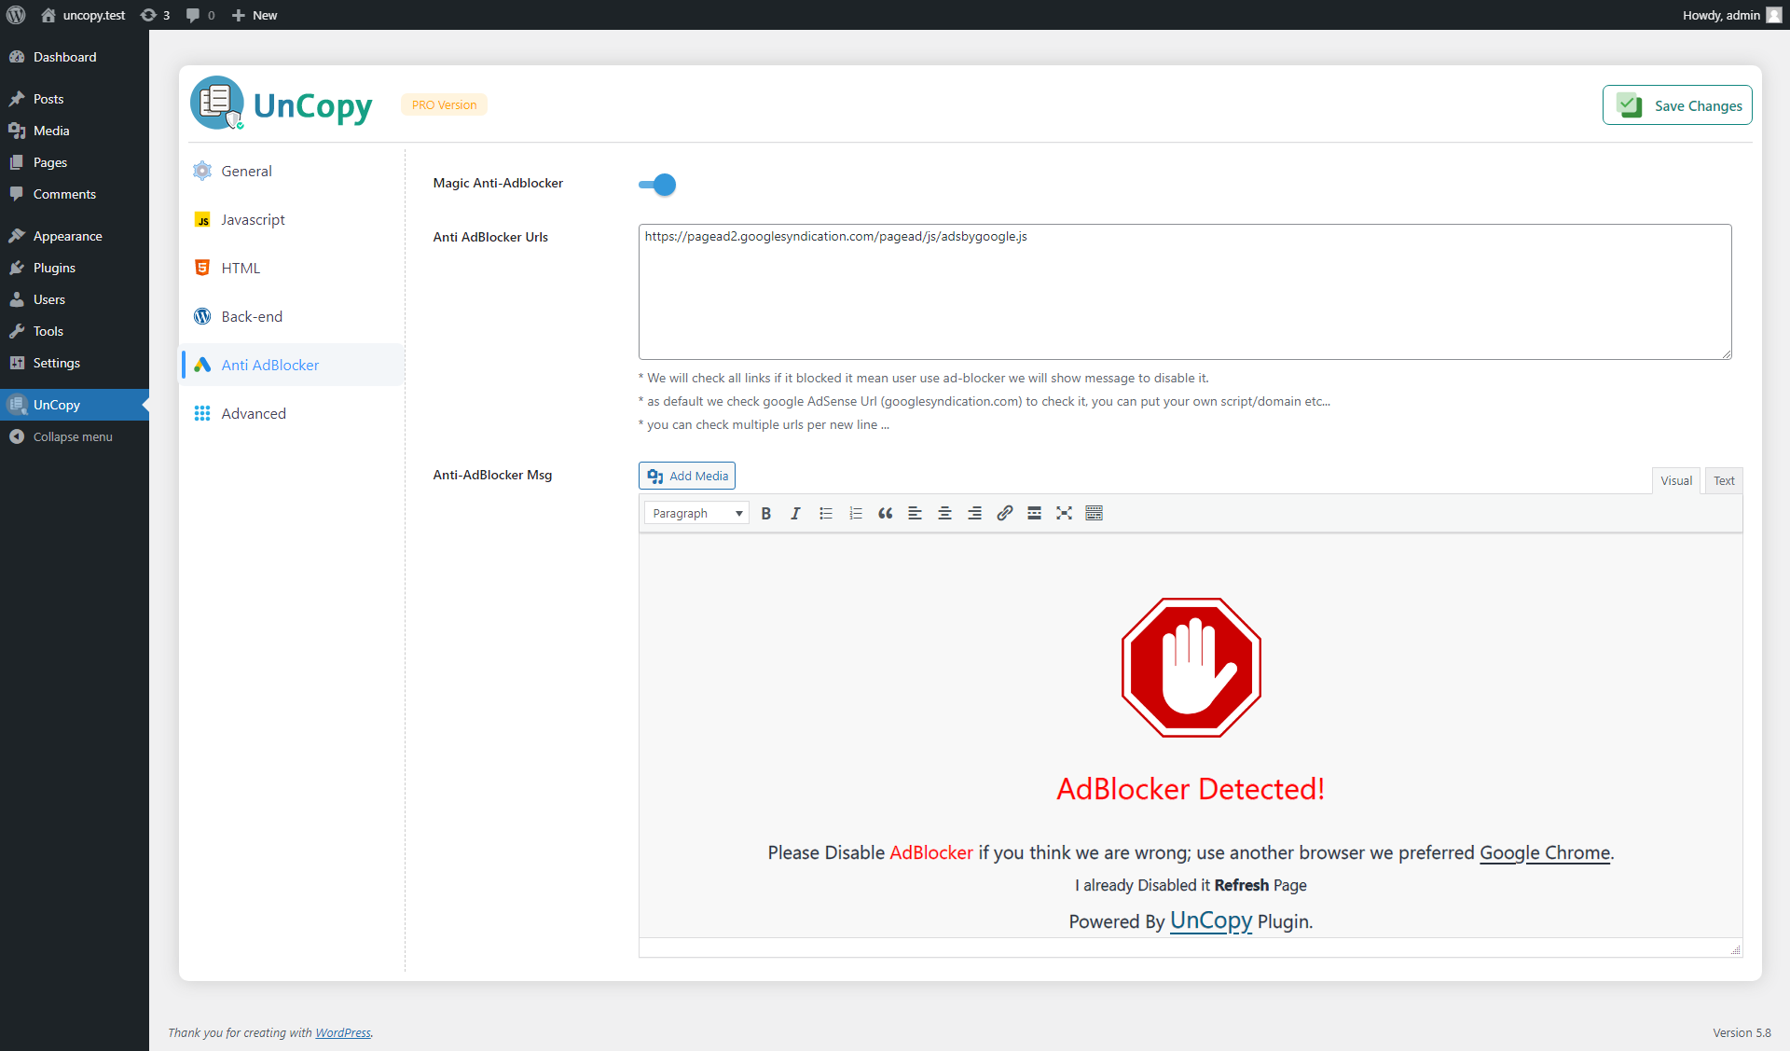
Task: Insert a numbered list
Action: point(856,513)
